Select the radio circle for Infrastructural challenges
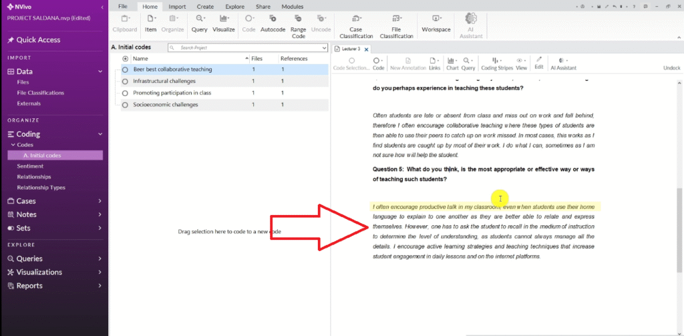Viewport: 684px width, 336px height. pyautogui.click(x=125, y=81)
